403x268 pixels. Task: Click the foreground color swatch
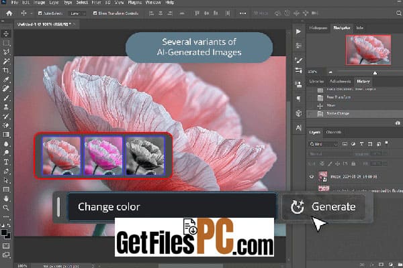click(x=4, y=233)
